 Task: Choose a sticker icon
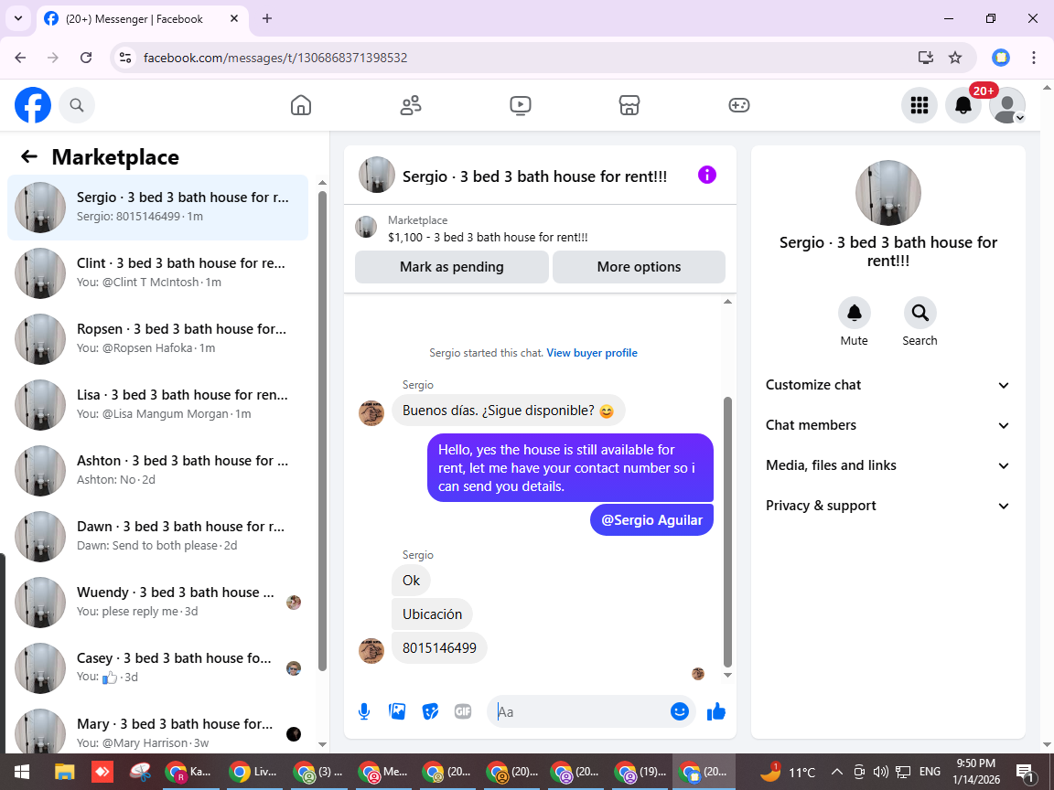tap(430, 711)
